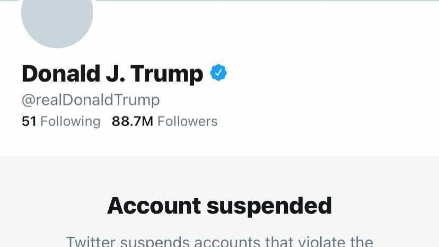Image resolution: width=439 pixels, height=247 pixels.
Task: Select the @realDonaldTrump handle
Action: (x=91, y=100)
